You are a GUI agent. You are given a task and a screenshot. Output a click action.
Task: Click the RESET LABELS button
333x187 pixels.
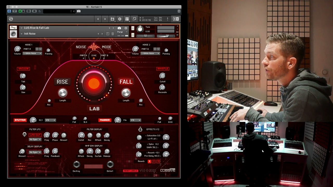[131, 171]
